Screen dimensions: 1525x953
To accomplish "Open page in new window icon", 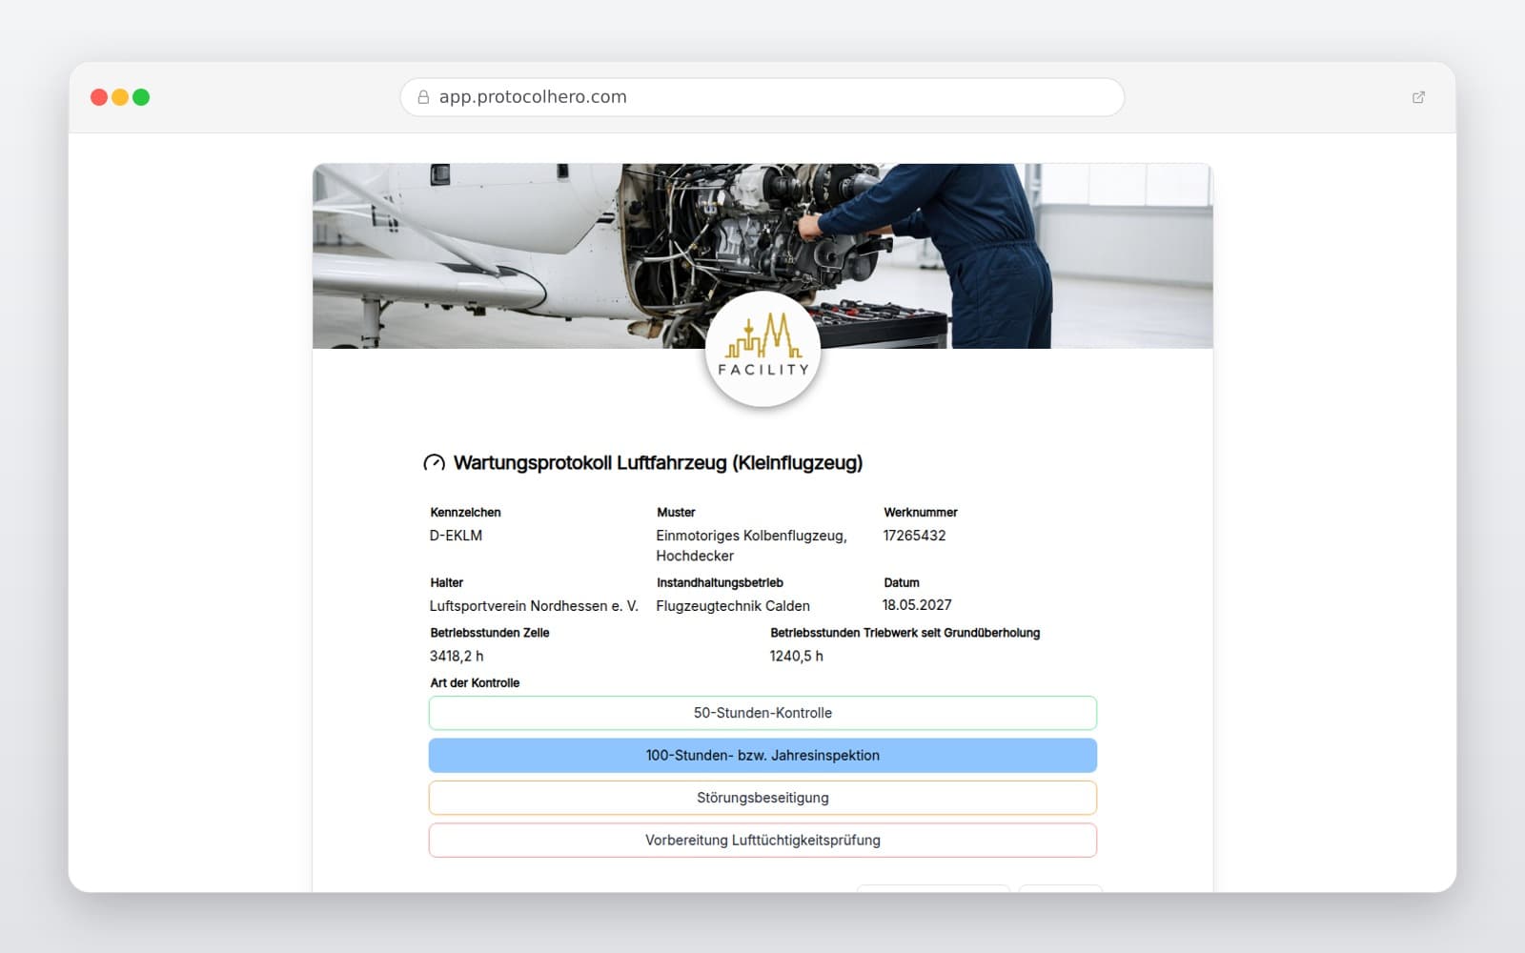I will click(1418, 97).
